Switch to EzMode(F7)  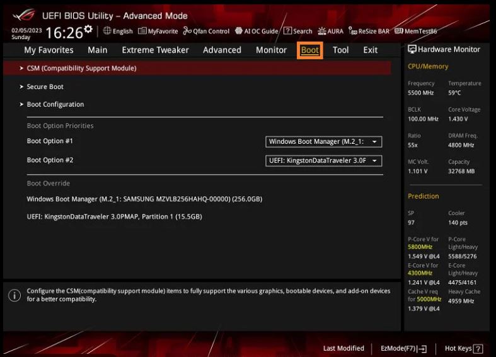click(x=403, y=348)
